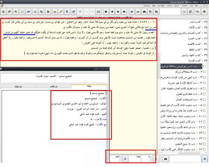Tick the checkbox for chapter number 2

204,72
